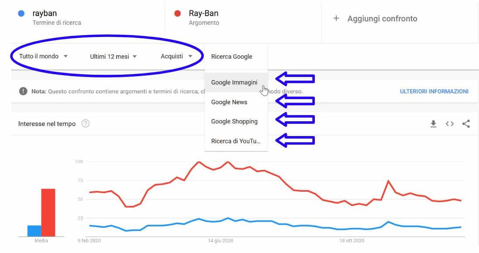
Task: Select Ricerca di YouTube option
Action: coord(236,141)
